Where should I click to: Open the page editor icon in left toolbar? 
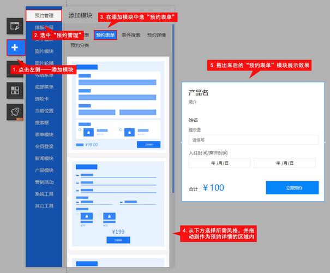click(15, 26)
